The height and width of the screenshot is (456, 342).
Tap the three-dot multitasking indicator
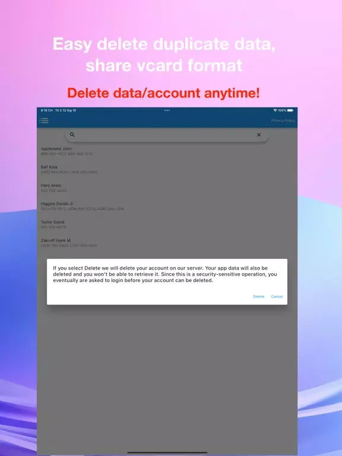(x=167, y=110)
